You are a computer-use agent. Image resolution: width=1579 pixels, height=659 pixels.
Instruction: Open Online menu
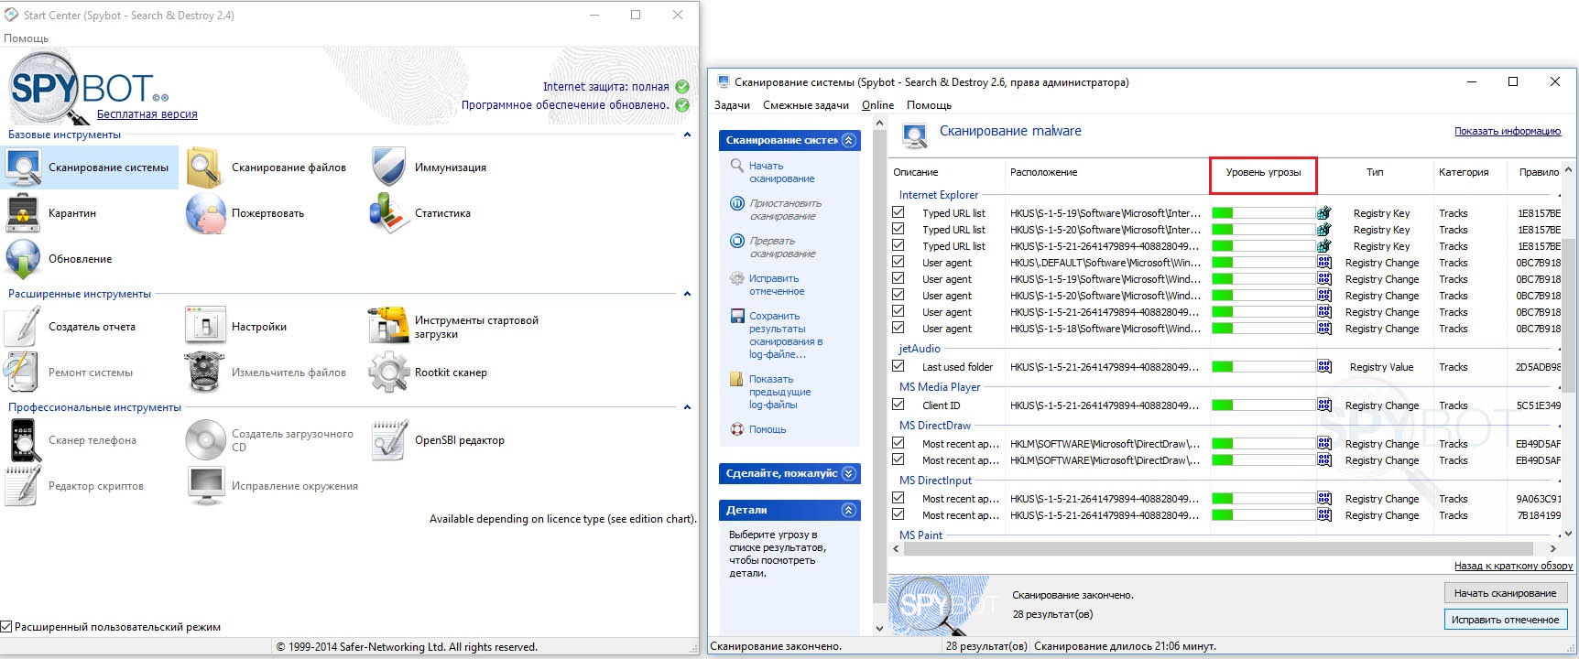tap(877, 105)
